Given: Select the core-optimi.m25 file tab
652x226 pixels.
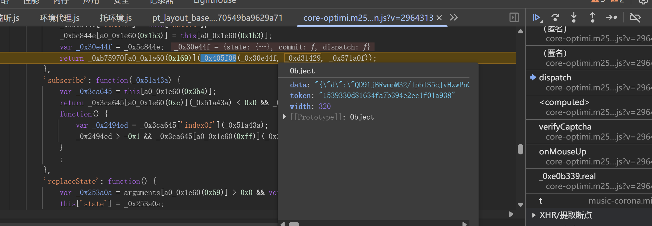Looking at the screenshot, I should click(x=368, y=18).
